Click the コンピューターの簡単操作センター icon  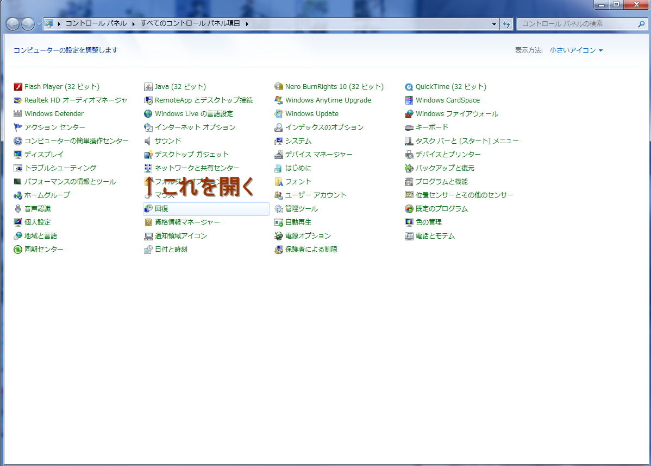[17, 141]
